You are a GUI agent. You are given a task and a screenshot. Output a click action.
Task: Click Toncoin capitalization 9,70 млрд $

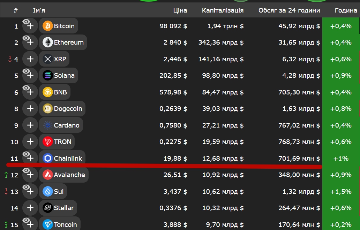pos(225,224)
